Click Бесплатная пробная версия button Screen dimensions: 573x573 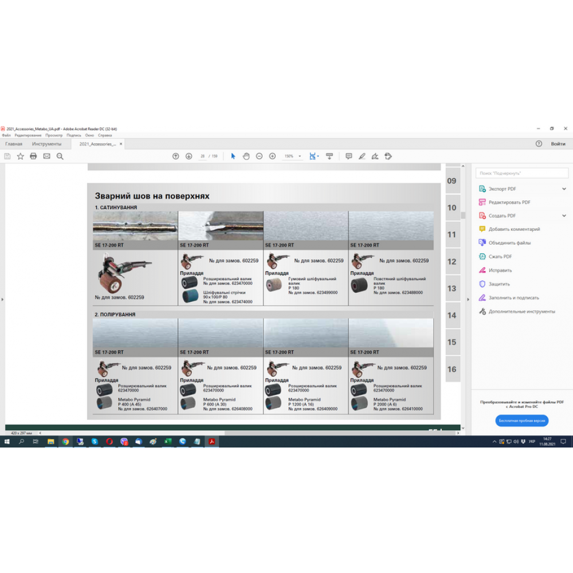(521, 421)
